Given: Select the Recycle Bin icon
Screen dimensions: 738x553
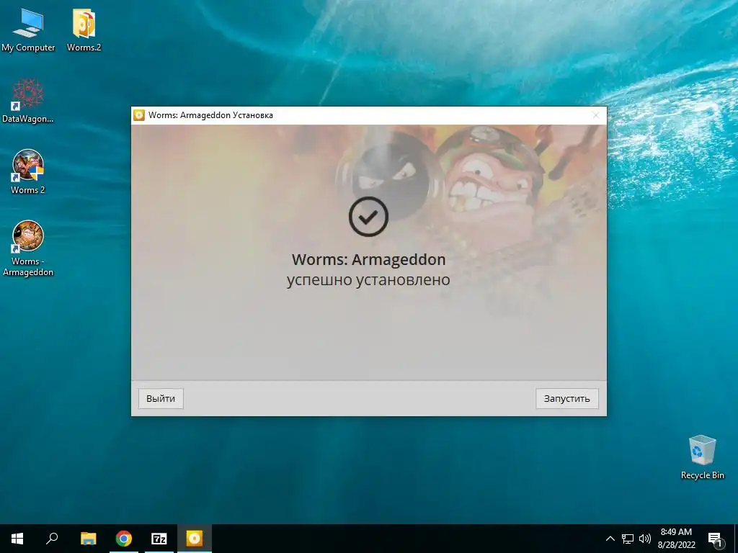Looking at the screenshot, I should tap(702, 457).
